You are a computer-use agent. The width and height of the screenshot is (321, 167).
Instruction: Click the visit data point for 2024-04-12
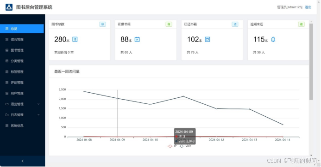(x=216, y=109)
